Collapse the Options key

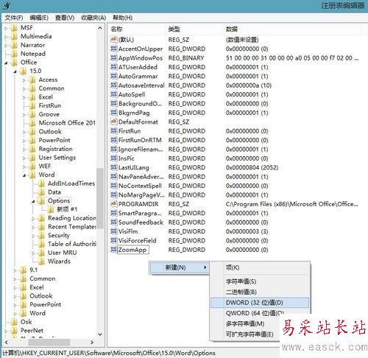(x=33, y=201)
